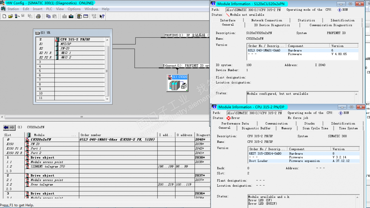Click the context help arrow question icon
The width and height of the screenshot is (370, 208).
102,16
